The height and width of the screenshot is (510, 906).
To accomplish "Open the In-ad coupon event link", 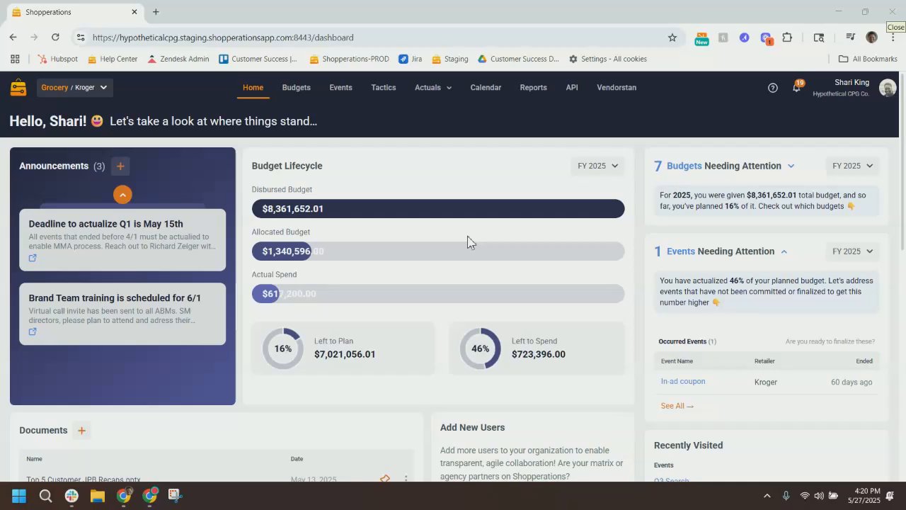I will click(x=683, y=382).
